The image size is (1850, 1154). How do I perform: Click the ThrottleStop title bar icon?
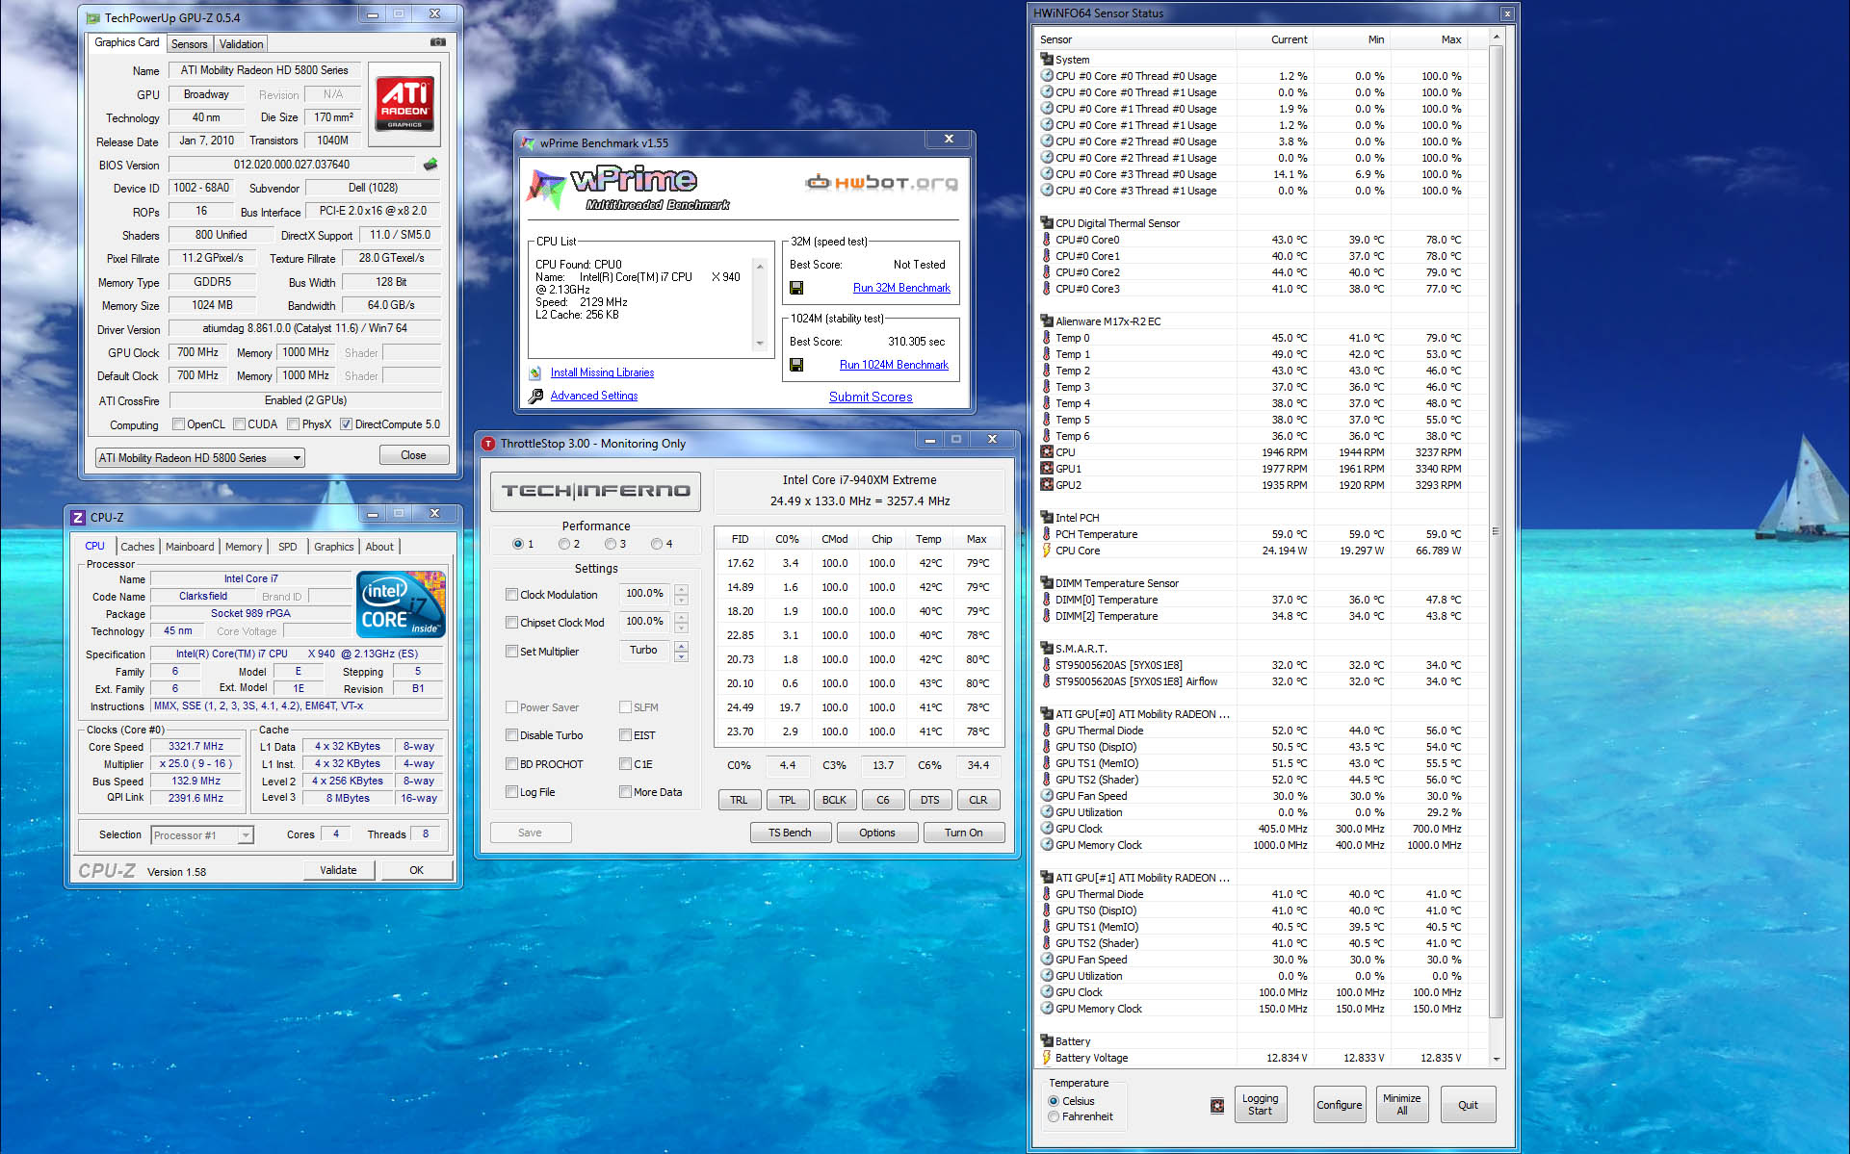[x=488, y=444]
